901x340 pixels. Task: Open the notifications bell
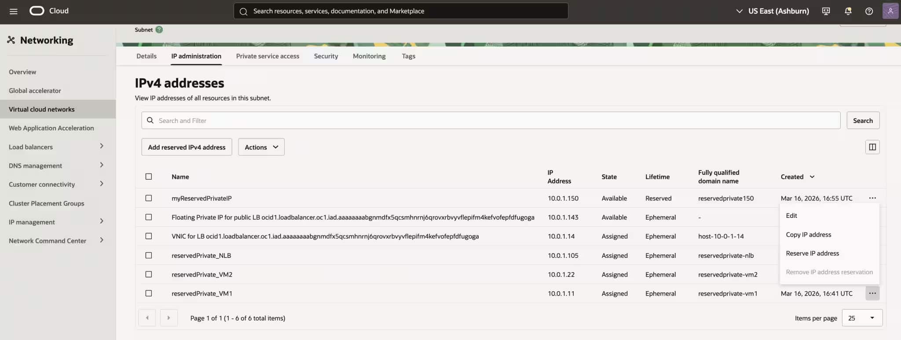click(848, 11)
